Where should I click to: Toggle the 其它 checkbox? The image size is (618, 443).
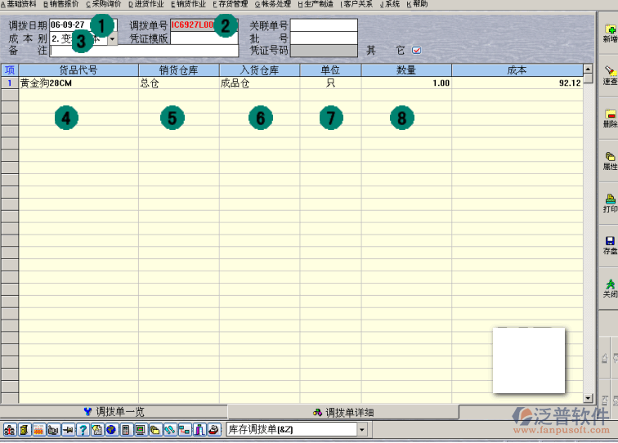(x=417, y=51)
